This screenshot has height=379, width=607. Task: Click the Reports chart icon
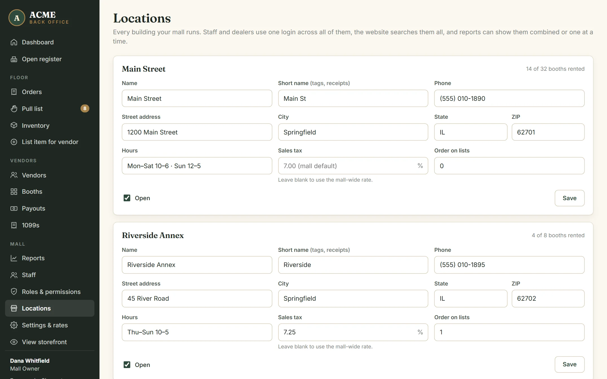14,258
